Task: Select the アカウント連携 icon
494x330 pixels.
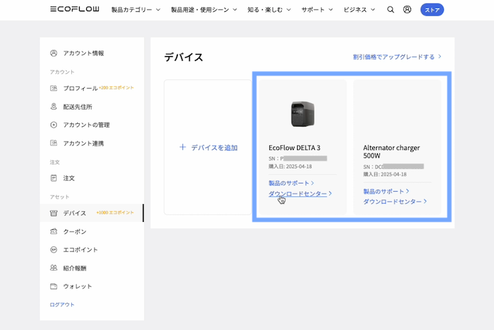Action: point(53,143)
